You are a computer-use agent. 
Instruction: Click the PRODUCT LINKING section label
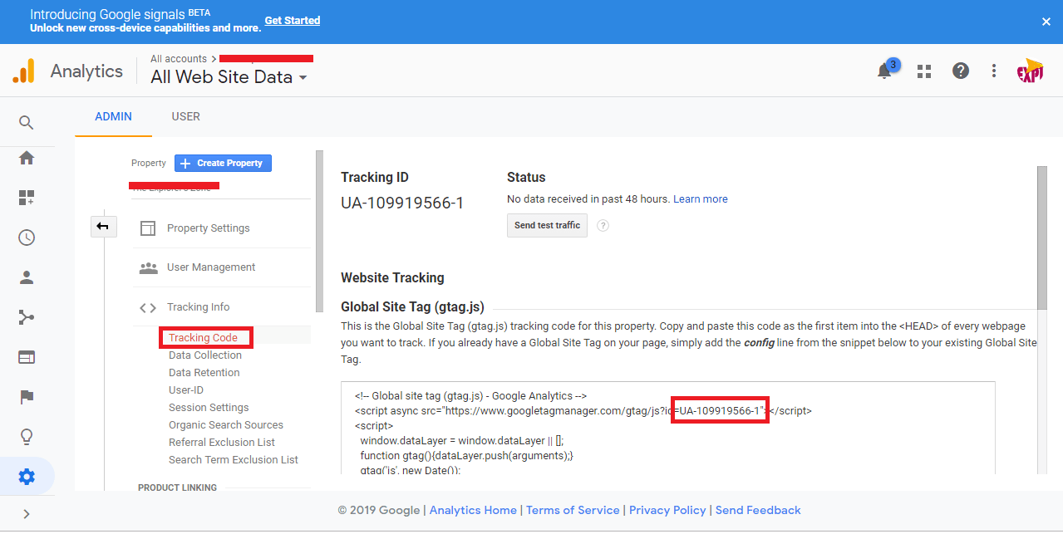tap(177, 487)
